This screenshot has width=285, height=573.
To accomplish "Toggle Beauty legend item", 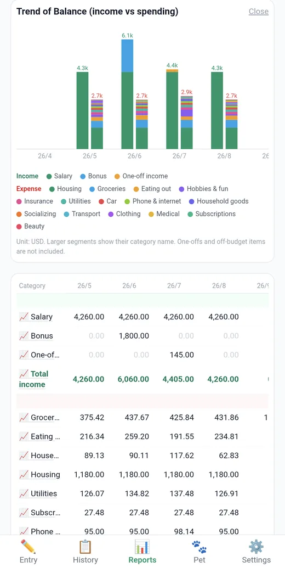I will pyautogui.click(x=30, y=226).
